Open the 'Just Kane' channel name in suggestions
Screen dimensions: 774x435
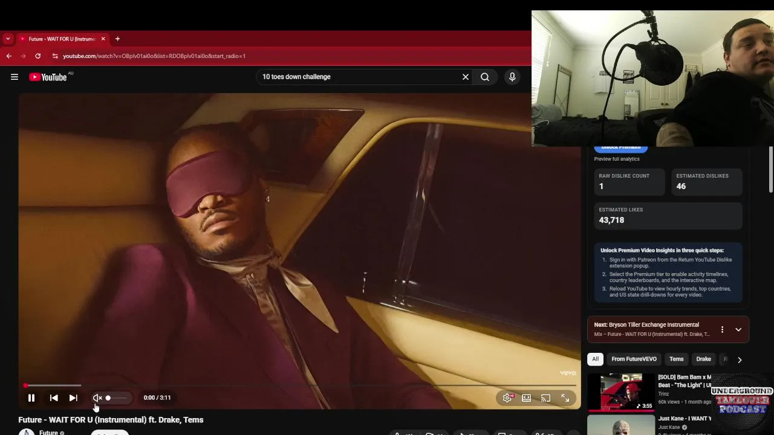pyautogui.click(x=669, y=428)
